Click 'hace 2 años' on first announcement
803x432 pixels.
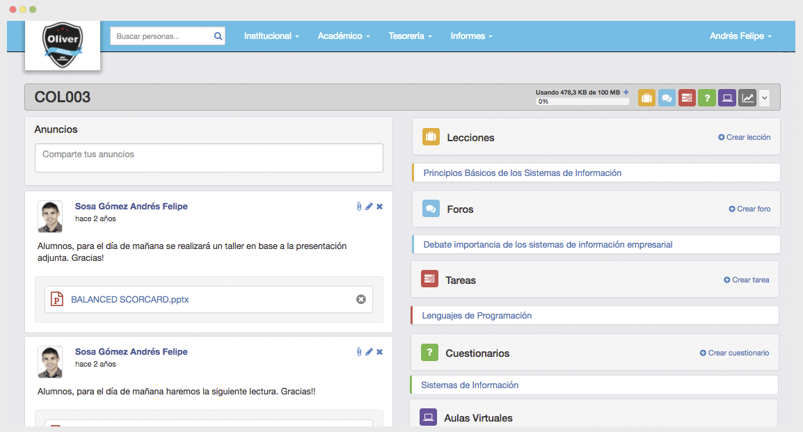[95, 218]
